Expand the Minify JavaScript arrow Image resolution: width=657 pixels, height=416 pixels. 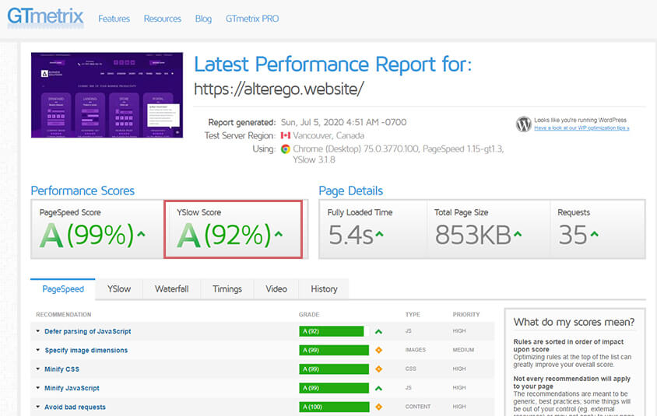coord(37,388)
